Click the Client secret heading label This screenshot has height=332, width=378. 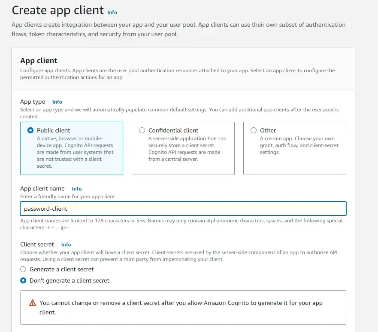(x=37, y=244)
